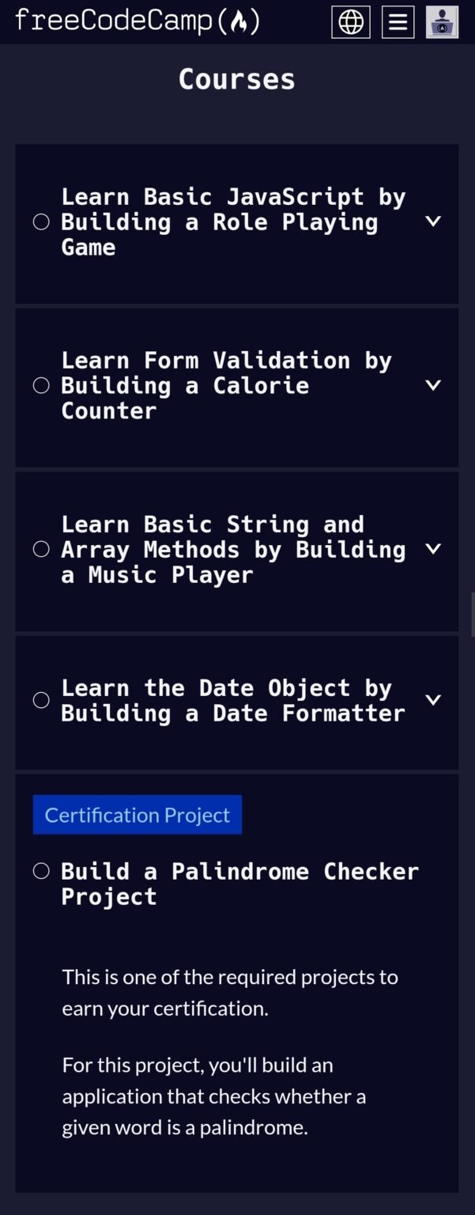Expand the Music Player course chevron
Image resolution: width=475 pixels, height=1215 pixels.
point(433,548)
